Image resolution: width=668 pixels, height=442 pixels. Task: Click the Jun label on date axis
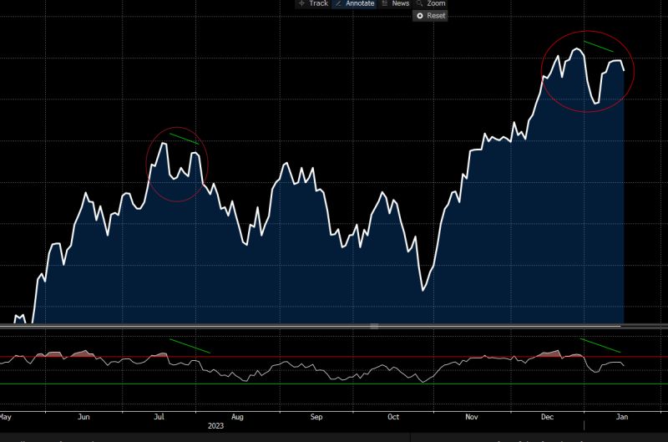pos(83,417)
